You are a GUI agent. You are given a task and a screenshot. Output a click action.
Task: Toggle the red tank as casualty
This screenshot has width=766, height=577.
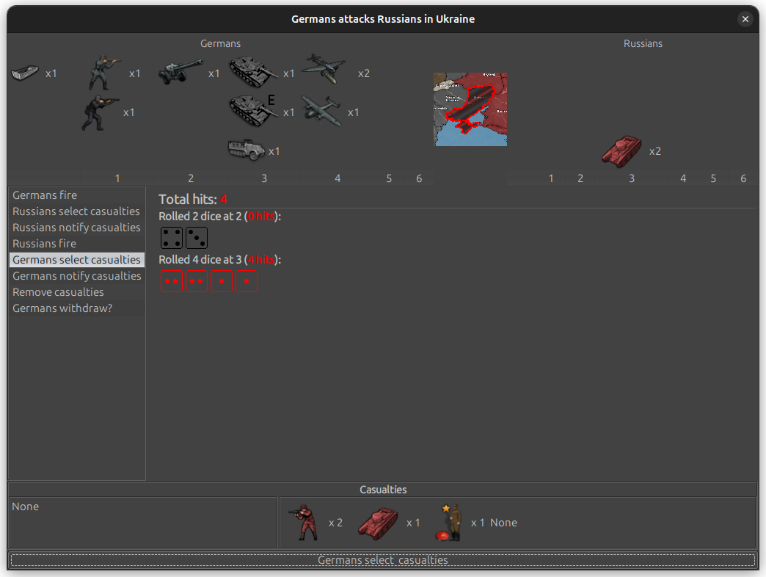click(x=378, y=522)
